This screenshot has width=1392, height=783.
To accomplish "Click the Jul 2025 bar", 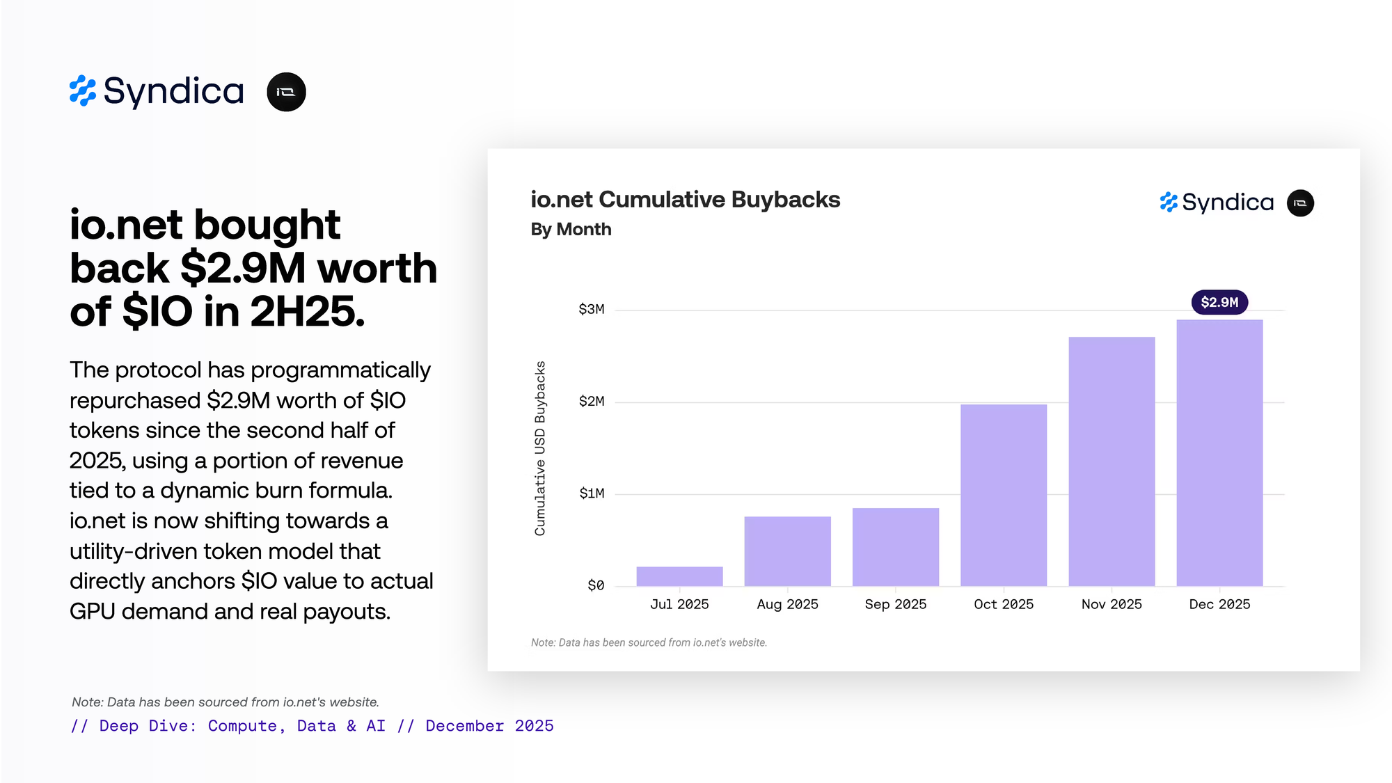I will pyautogui.click(x=679, y=576).
